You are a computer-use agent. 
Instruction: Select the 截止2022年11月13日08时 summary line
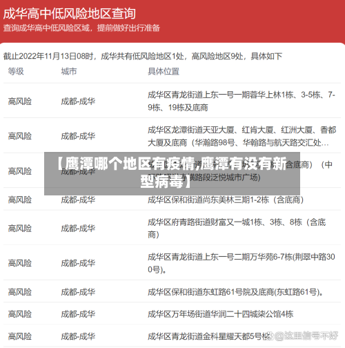[143, 56]
